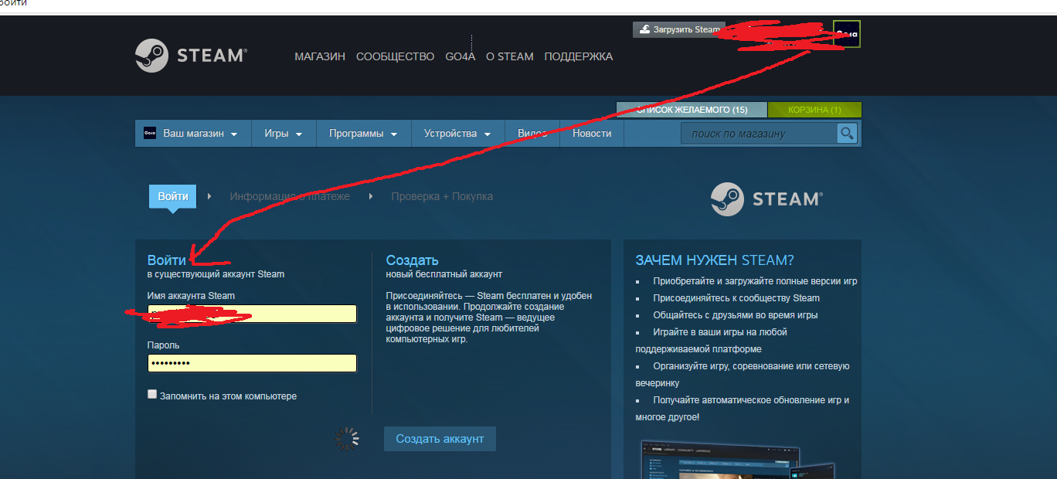Expand the Устройства dropdown menu
Screen dimensions: 1057x479
(x=457, y=134)
